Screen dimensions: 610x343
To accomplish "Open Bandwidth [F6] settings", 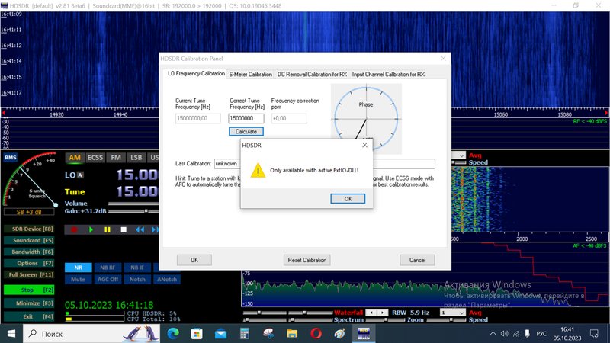I will (x=29, y=252).
